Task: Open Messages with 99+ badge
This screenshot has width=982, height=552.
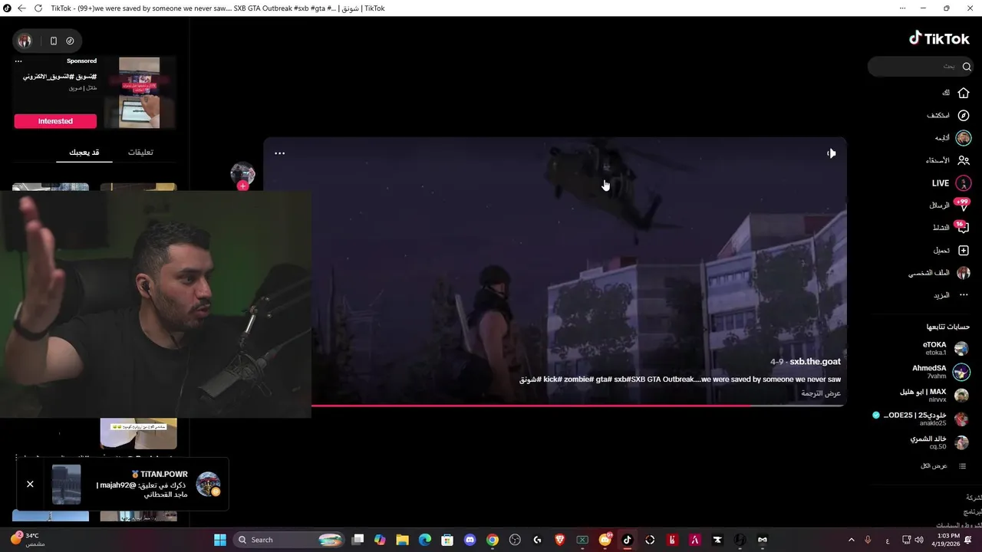Action: tap(963, 205)
